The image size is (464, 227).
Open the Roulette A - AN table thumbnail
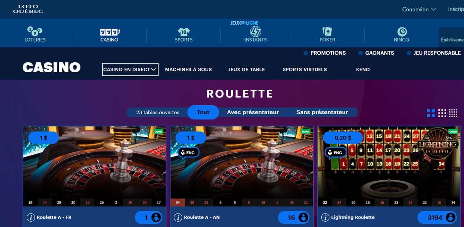242,166
